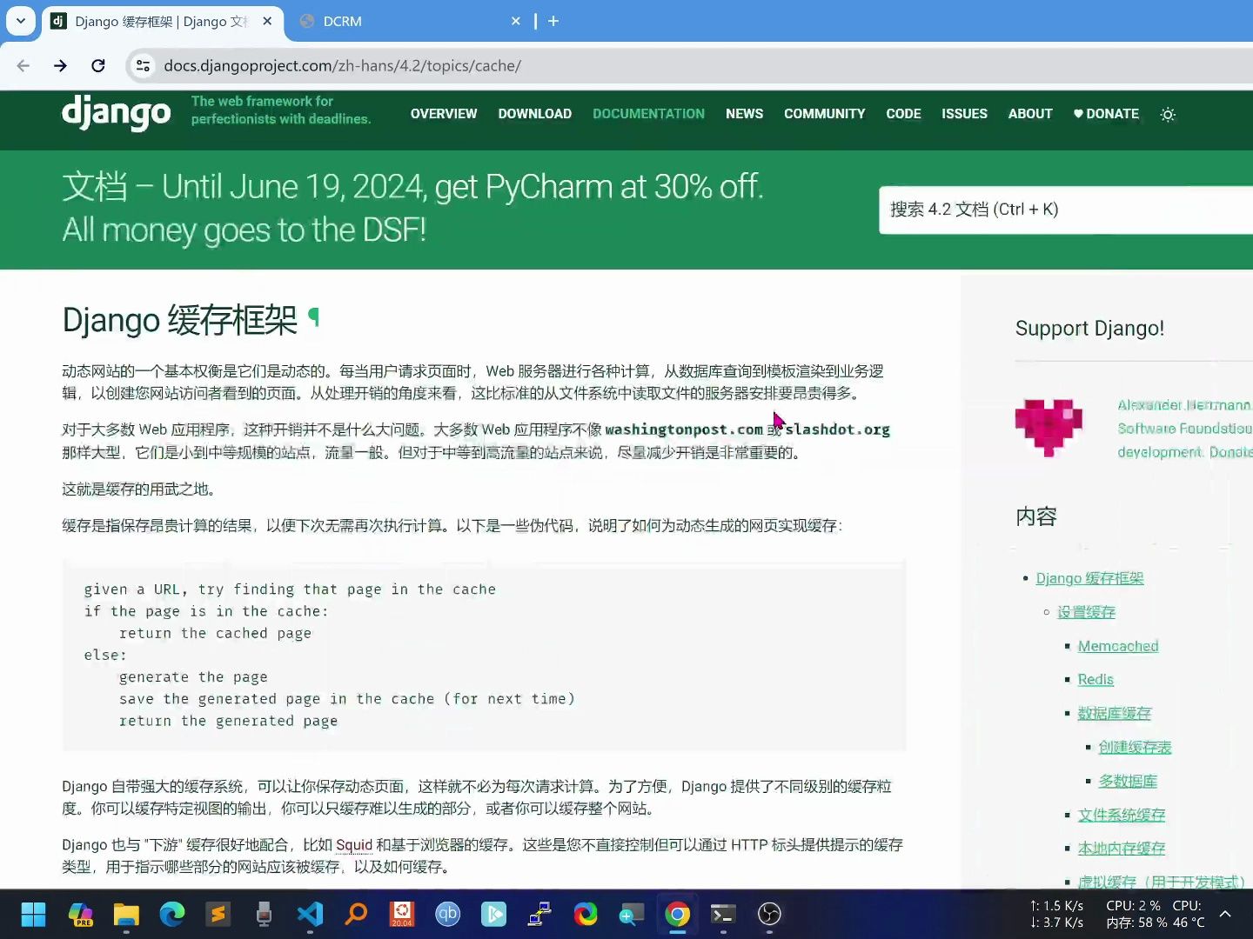1253x939 pixels.
Task: Click the CPU and memory usage monitor
Action: [x=1156, y=914]
